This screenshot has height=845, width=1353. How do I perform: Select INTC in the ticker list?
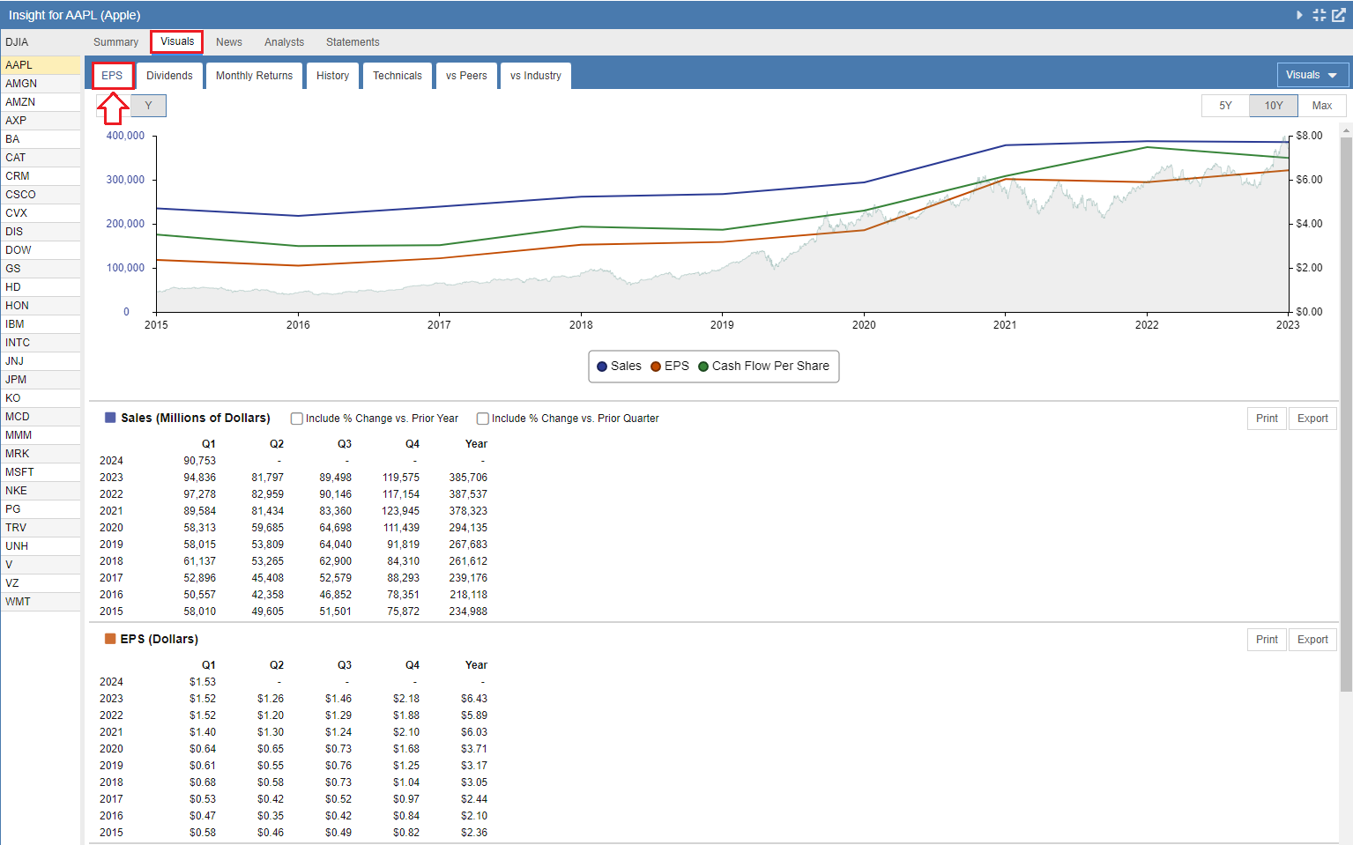tap(41, 343)
